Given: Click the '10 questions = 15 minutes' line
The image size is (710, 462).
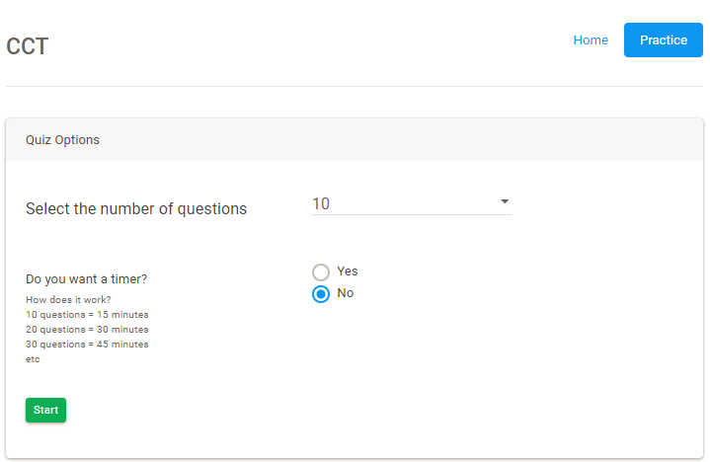Looking at the screenshot, I should tap(87, 315).
